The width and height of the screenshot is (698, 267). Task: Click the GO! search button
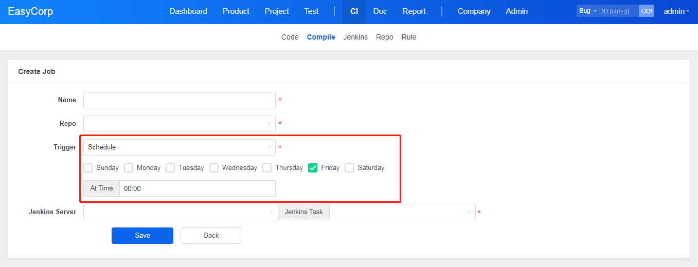(x=647, y=11)
